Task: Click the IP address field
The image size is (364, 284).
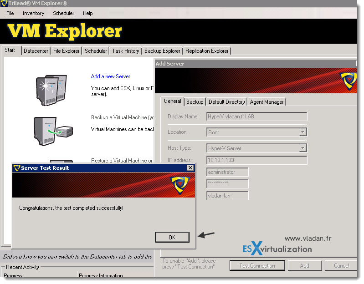Action: click(257, 160)
